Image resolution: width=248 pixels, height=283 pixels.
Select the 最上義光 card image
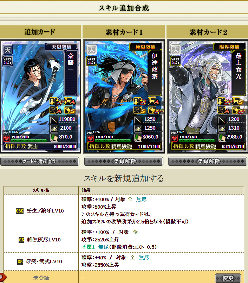(208, 96)
